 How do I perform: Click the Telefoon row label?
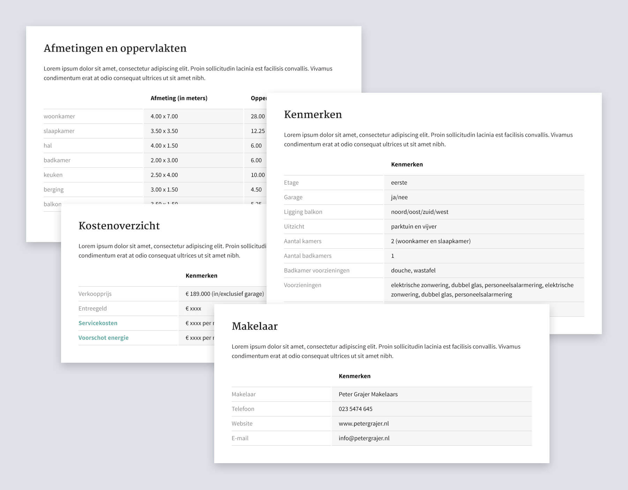243,409
